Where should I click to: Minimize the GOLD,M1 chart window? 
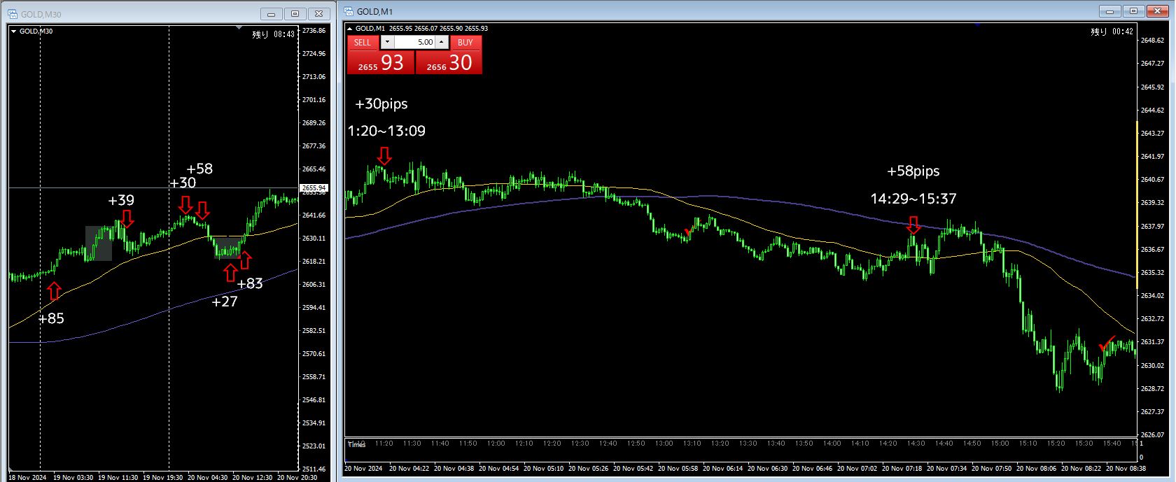[x=1109, y=11]
